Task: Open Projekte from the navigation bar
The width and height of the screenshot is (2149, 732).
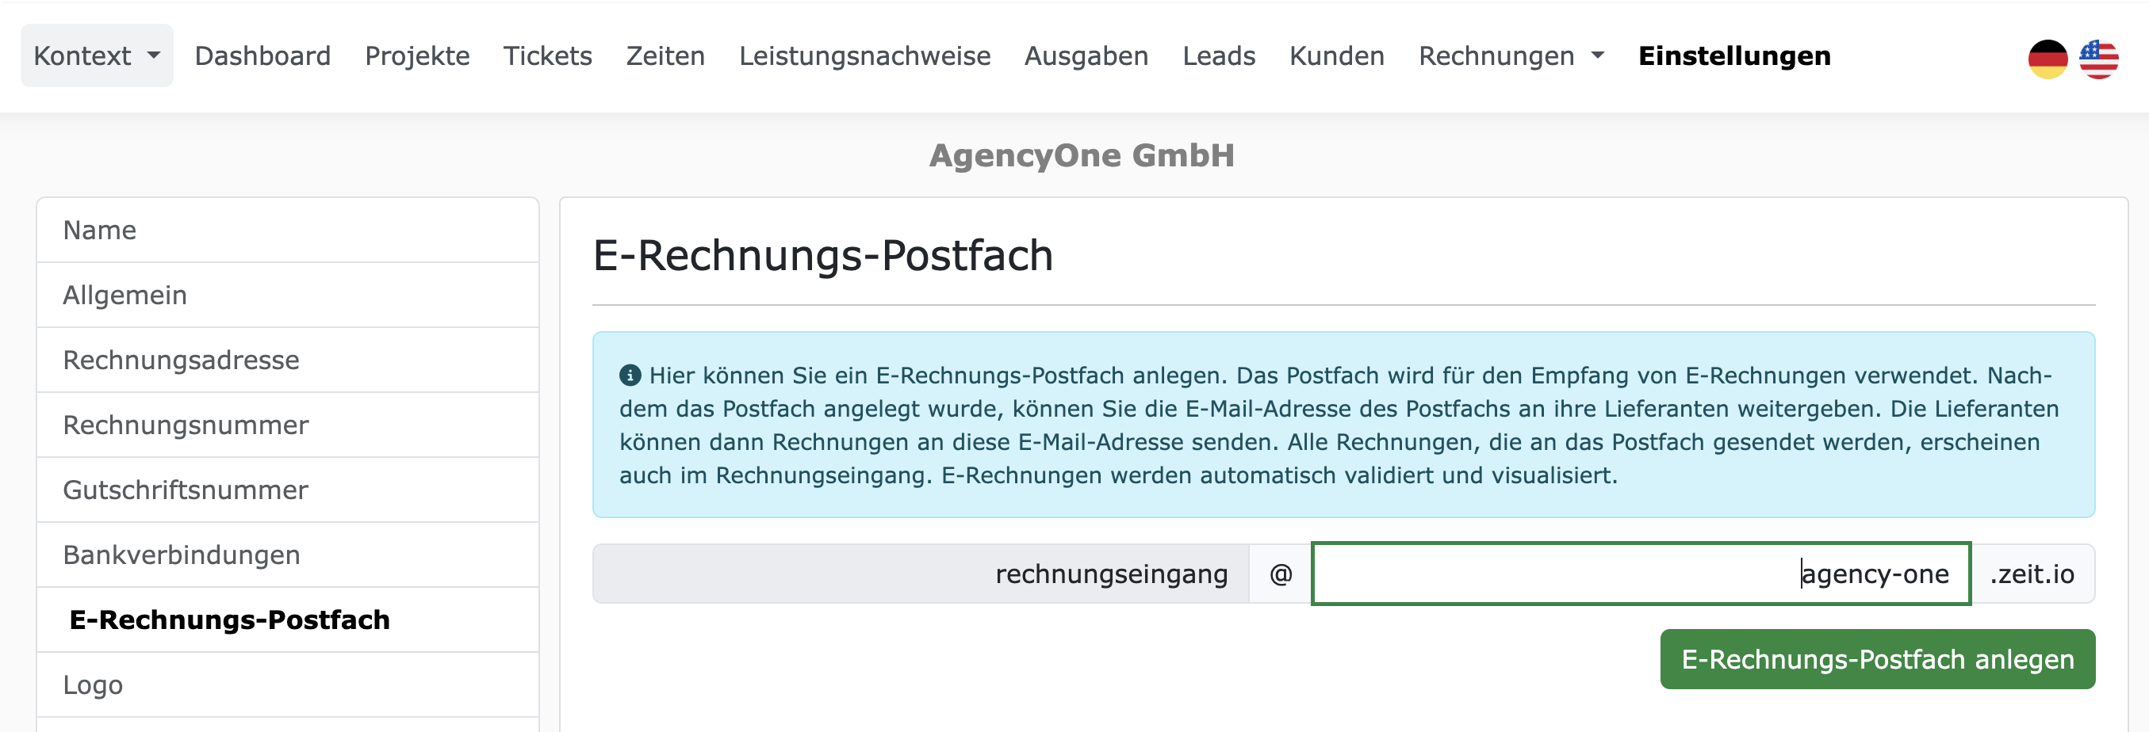Action: [x=417, y=56]
